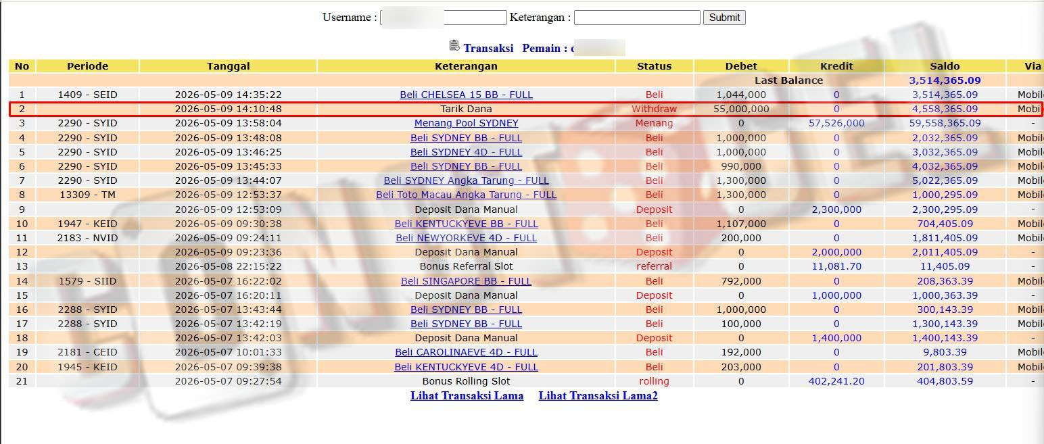This screenshot has height=444, width=1044.
Task: Select the 1,107,000 debet value
Action: pos(741,224)
